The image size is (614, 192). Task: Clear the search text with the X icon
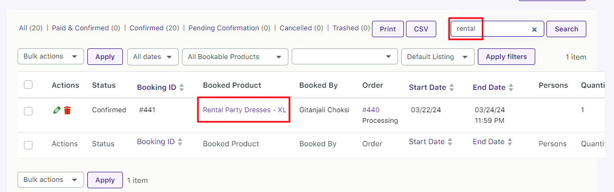(534, 29)
